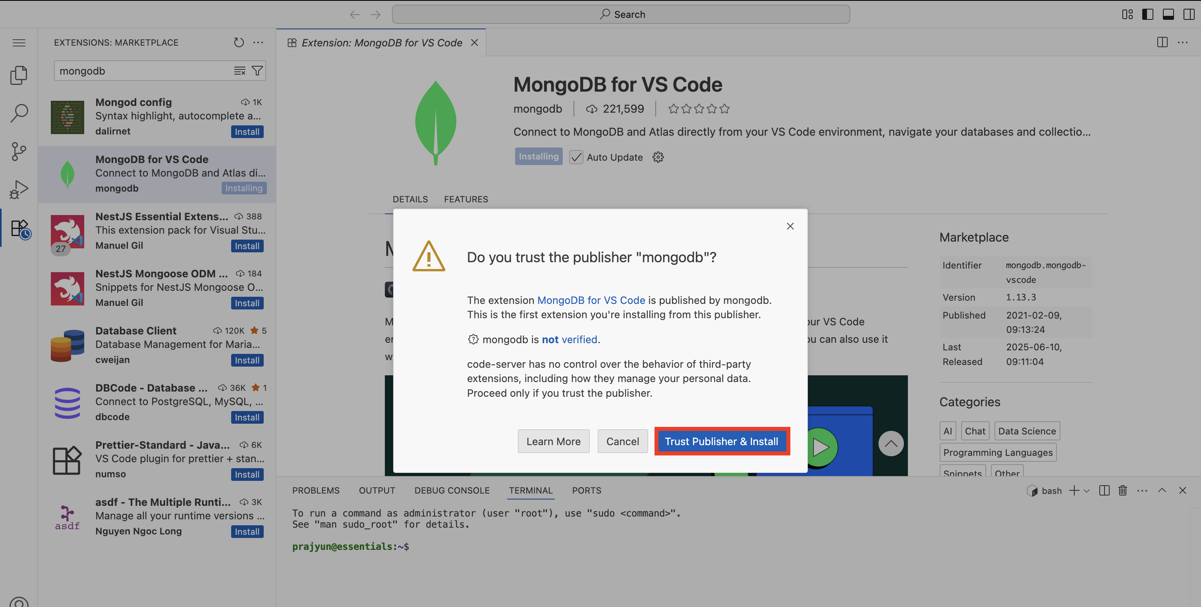Select the bash terminal entry
The width and height of the screenshot is (1201, 607).
click(1045, 490)
